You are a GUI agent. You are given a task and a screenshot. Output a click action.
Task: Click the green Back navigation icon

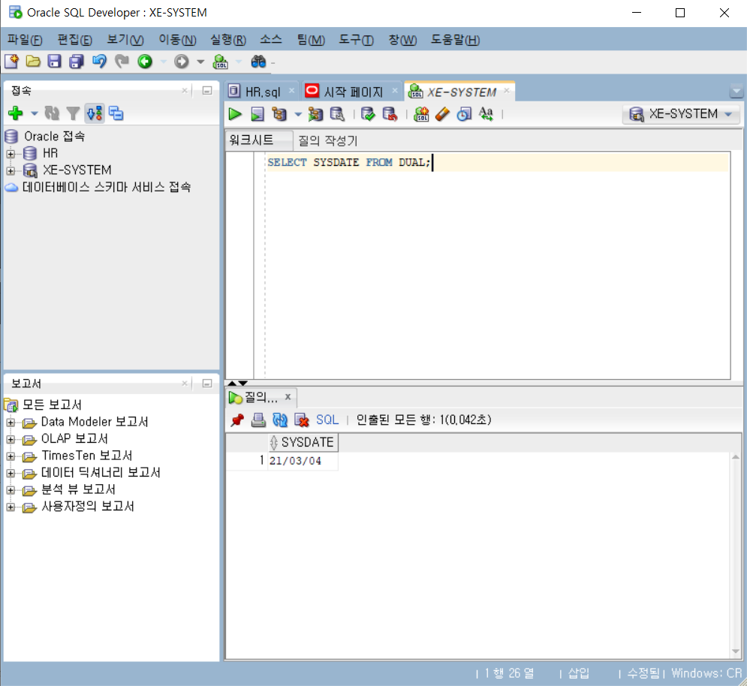[145, 62]
